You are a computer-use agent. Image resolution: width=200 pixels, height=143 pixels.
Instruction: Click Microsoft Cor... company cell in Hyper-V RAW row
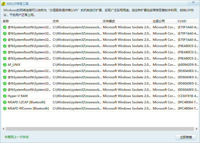click(x=164, y=96)
